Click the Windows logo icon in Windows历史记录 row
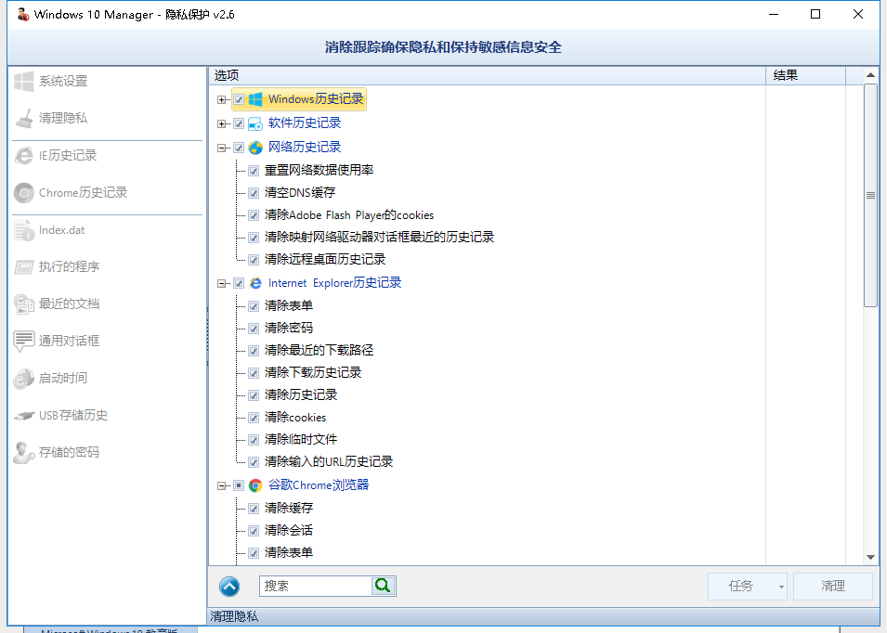The width and height of the screenshot is (887, 633). [x=255, y=99]
